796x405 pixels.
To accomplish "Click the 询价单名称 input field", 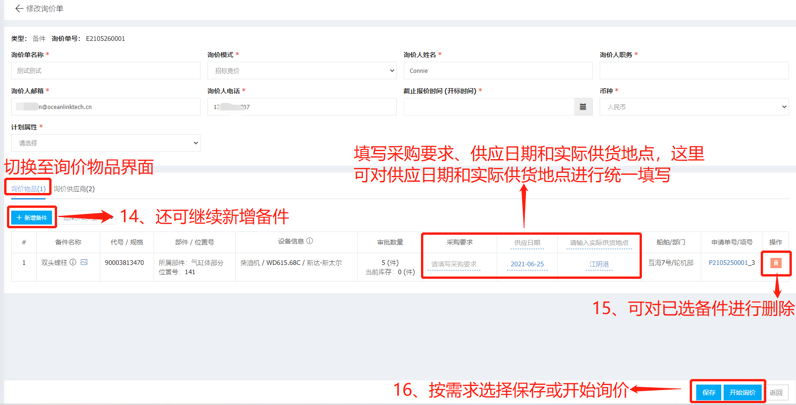I will tap(106, 71).
